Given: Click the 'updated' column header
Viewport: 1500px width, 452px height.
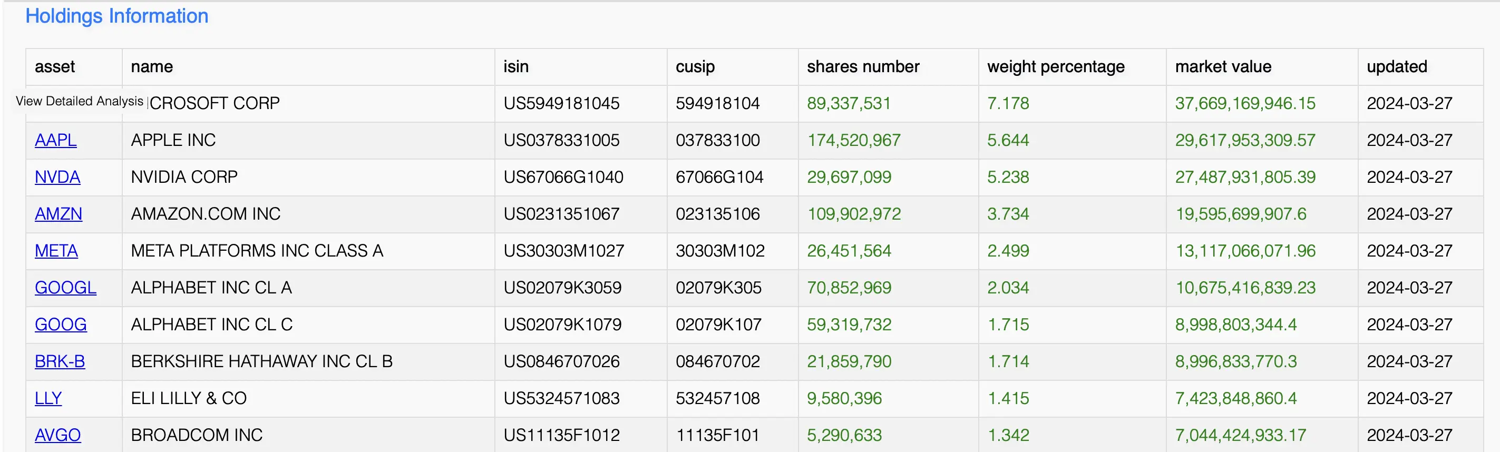Looking at the screenshot, I should pyautogui.click(x=1396, y=67).
